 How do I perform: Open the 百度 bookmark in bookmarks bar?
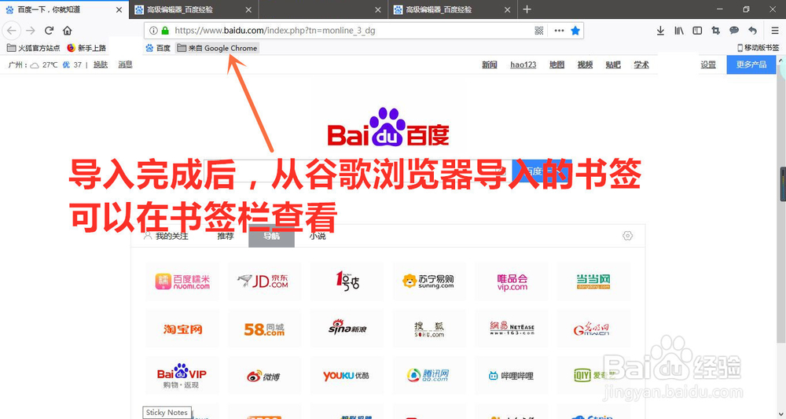158,48
